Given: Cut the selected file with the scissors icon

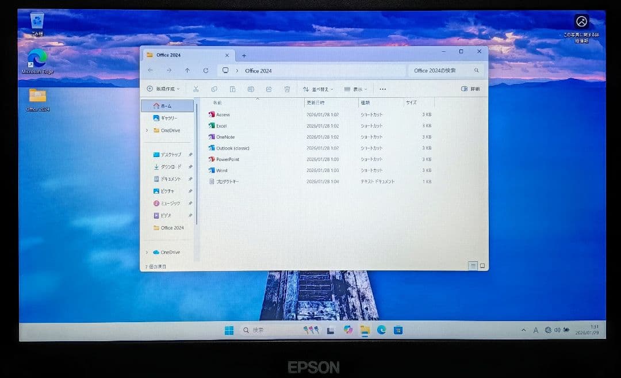Looking at the screenshot, I should [197, 89].
